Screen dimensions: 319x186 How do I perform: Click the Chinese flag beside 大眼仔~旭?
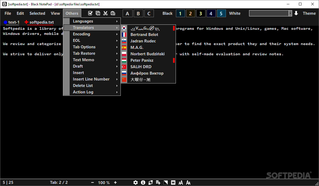coord(124,80)
